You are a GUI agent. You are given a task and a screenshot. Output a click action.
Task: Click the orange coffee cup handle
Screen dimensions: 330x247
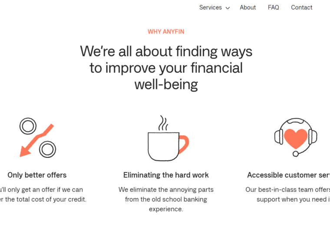coord(184,145)
